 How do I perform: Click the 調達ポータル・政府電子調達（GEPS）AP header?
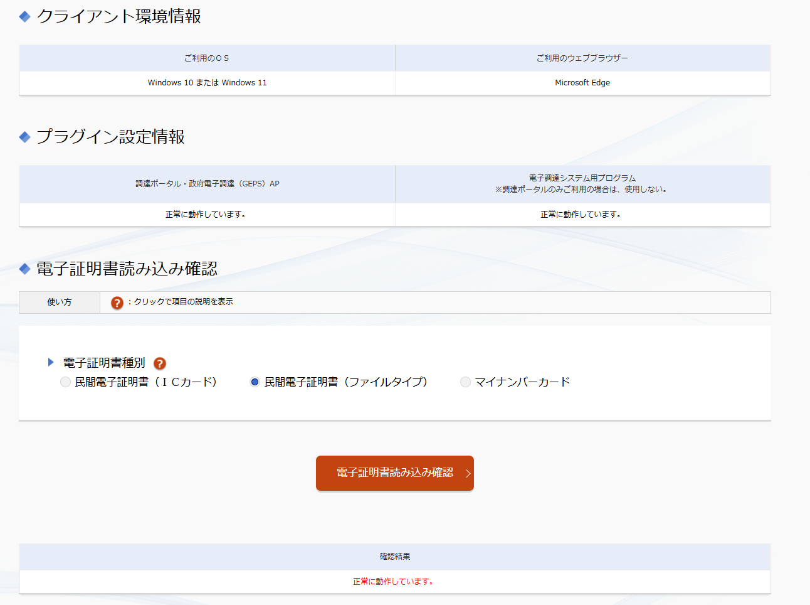click(207, 184)
